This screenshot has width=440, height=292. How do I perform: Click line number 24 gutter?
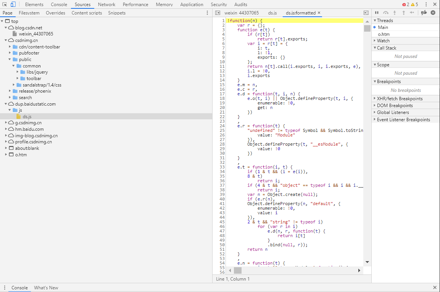pyautogui.click(x=222, y=126)
